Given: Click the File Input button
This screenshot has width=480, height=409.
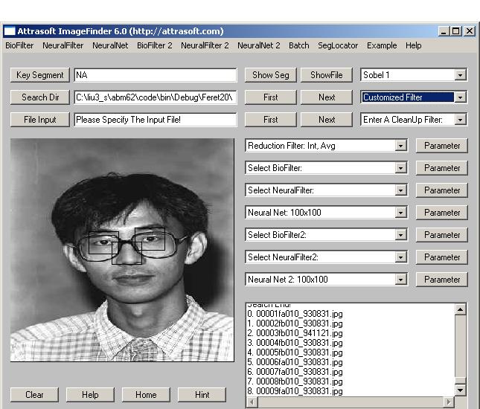Looking at the screenshot, I should coord(40,120).
